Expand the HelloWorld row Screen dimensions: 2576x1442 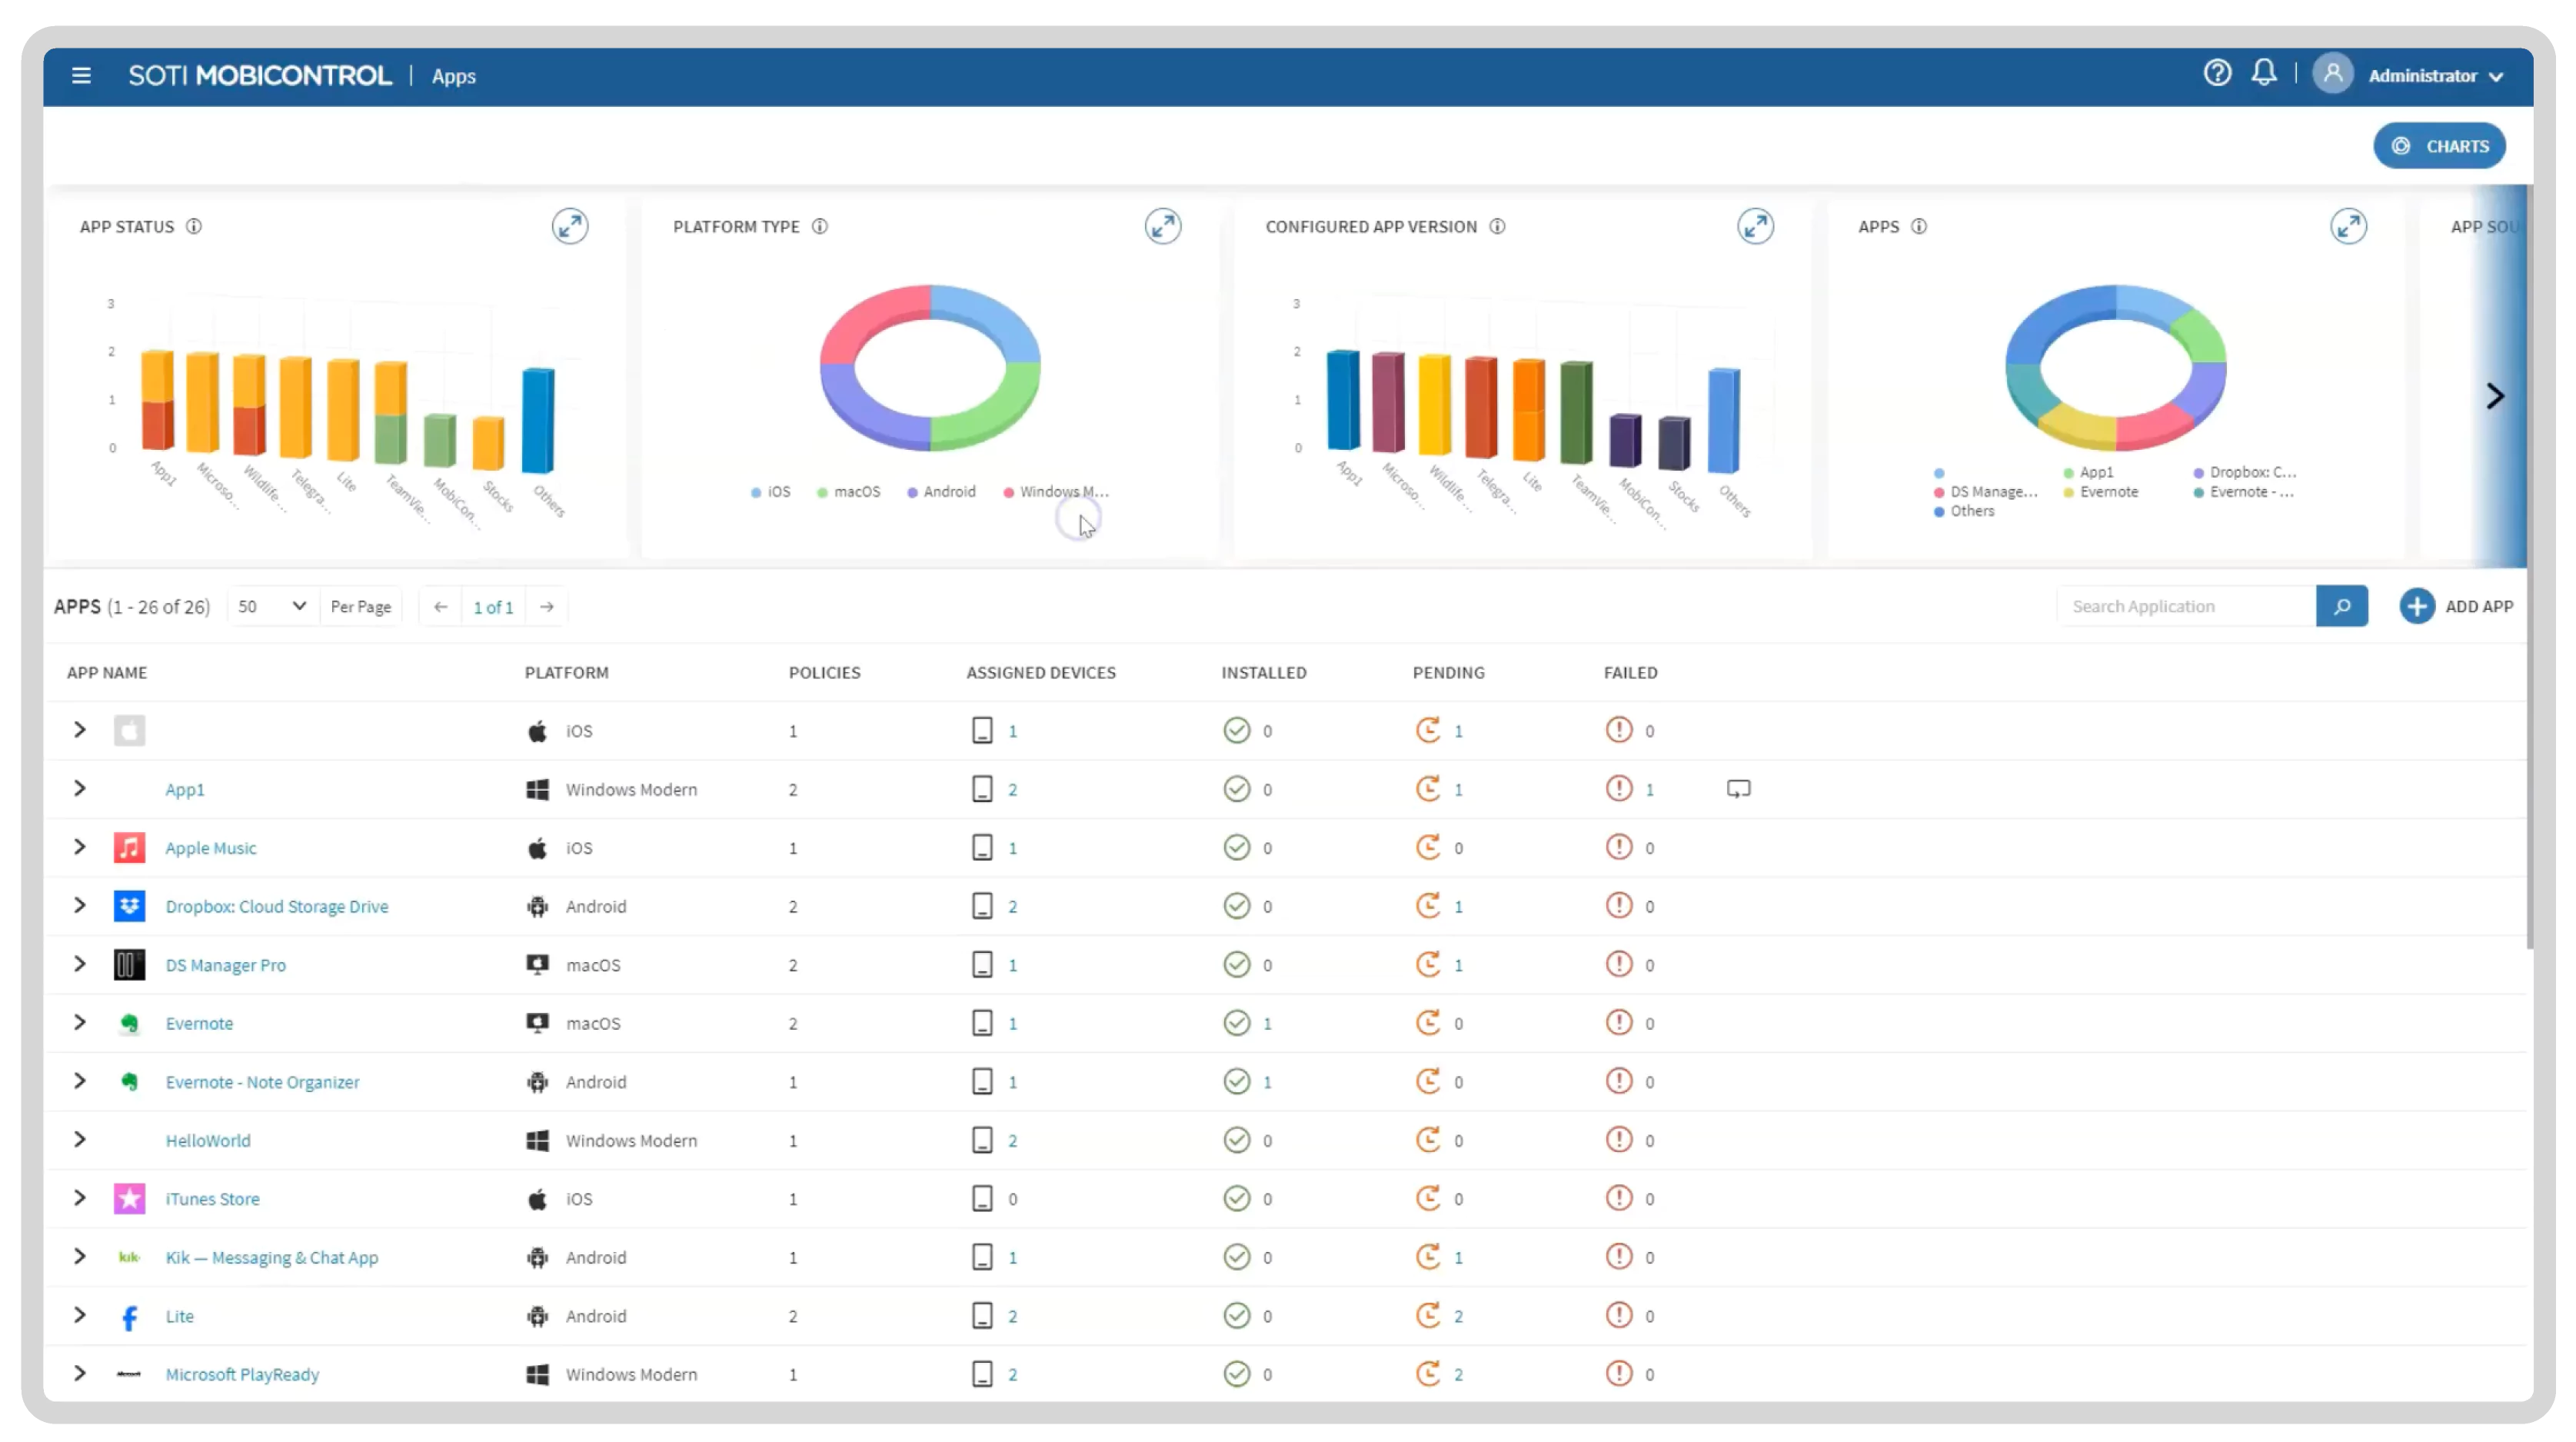click(79, 1140)
